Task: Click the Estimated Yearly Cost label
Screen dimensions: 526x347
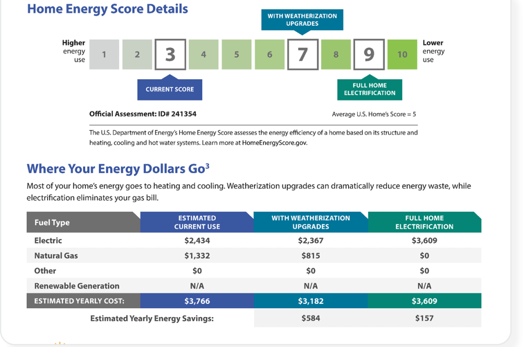Action: coord(79,301)
